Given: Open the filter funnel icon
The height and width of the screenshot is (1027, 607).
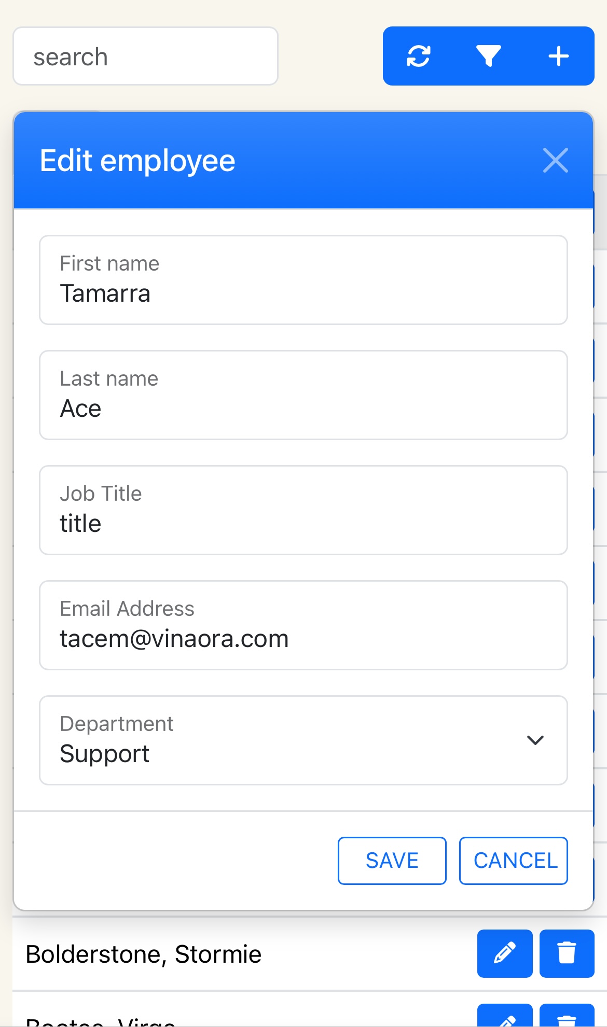Looking at the screenshot, I should pos(488,56).
